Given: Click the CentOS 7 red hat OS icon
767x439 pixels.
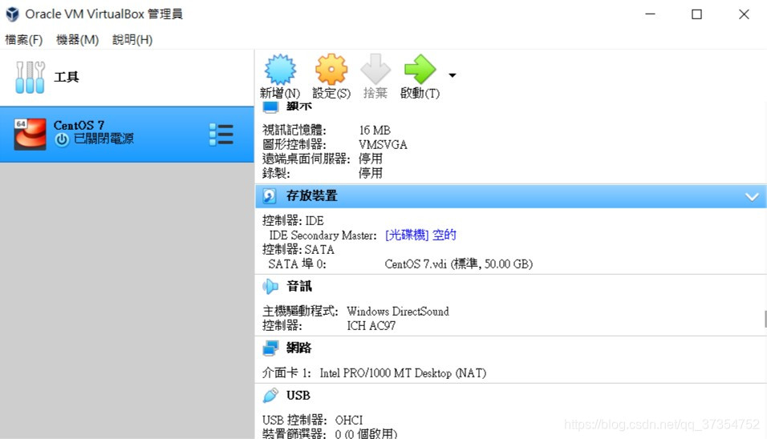Looking at the screenshot, I should point(30,134).
